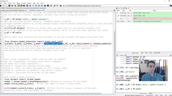Click the Save file icon in toolbar
The image size is (172, 96).
(3, 6)
